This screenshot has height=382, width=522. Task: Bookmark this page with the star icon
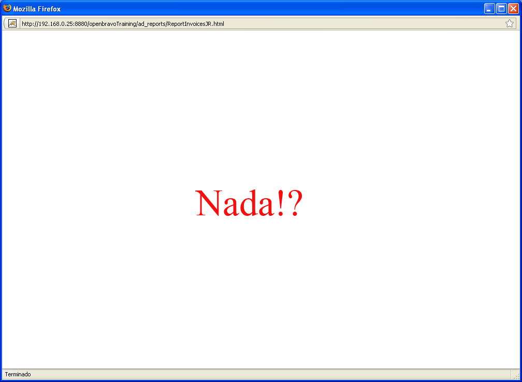coord(510,23)
